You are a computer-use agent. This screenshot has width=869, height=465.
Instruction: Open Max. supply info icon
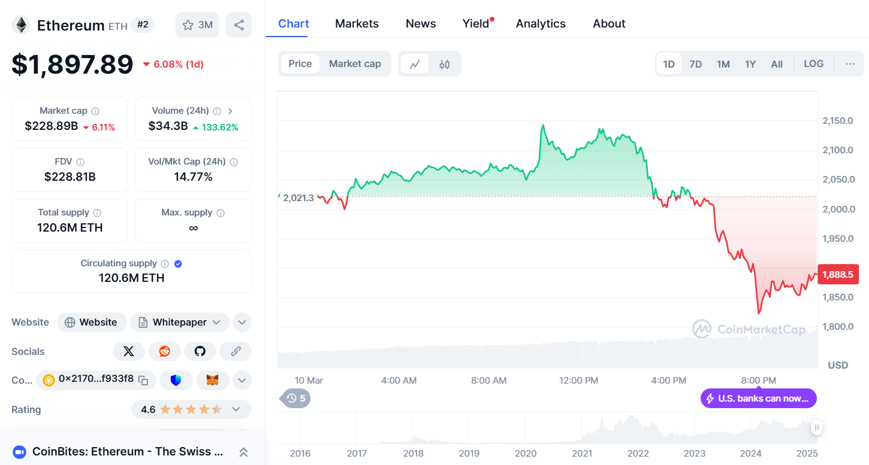[221, 212]
